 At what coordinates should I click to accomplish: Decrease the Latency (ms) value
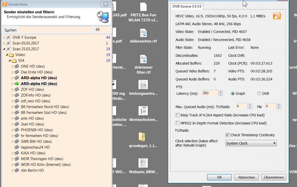[220, 95]
